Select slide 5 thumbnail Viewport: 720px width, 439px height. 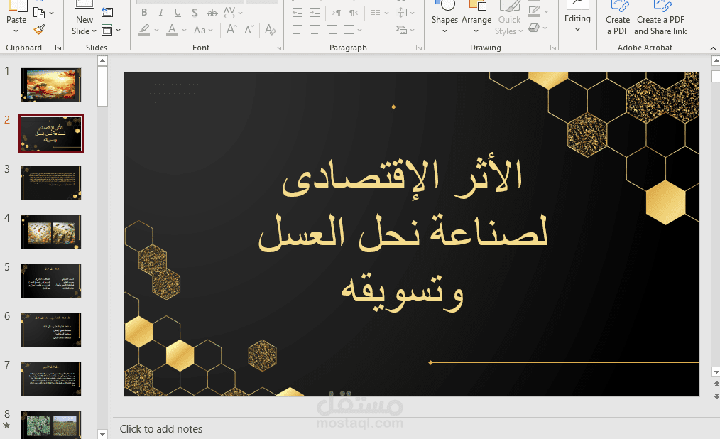pyautogui.click(x=51, y=281)
